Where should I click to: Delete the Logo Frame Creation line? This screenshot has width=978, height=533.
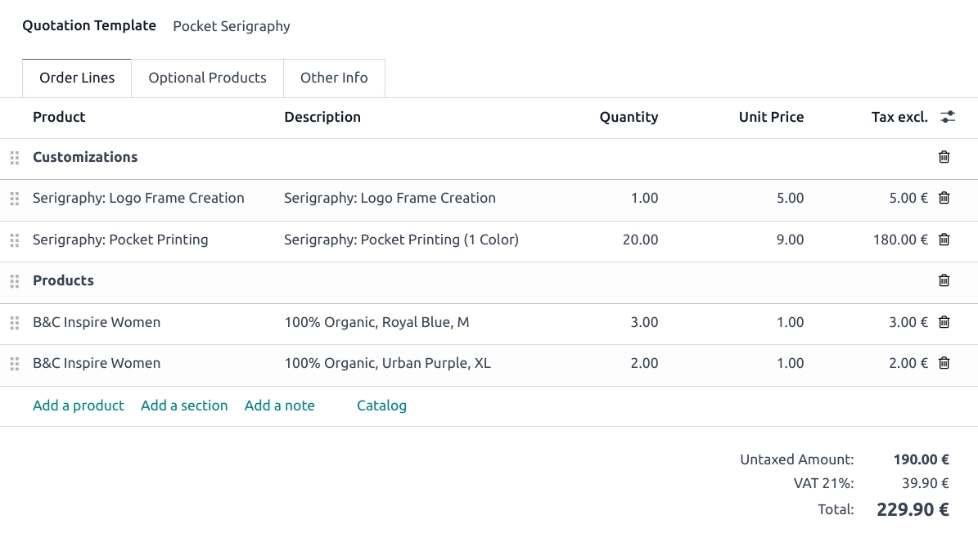point(944,198)
